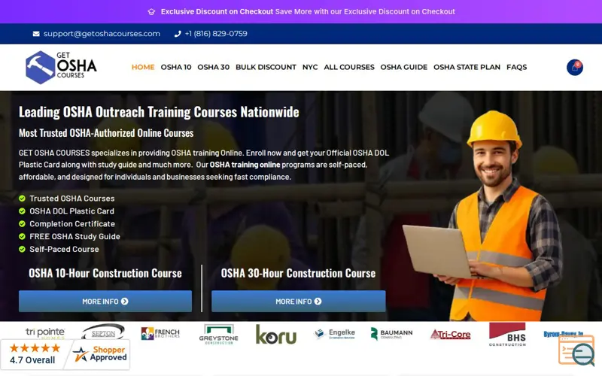
Task: Click the Completion Certificate bullet
Action: pyautogui.click(x=72, y=223)
